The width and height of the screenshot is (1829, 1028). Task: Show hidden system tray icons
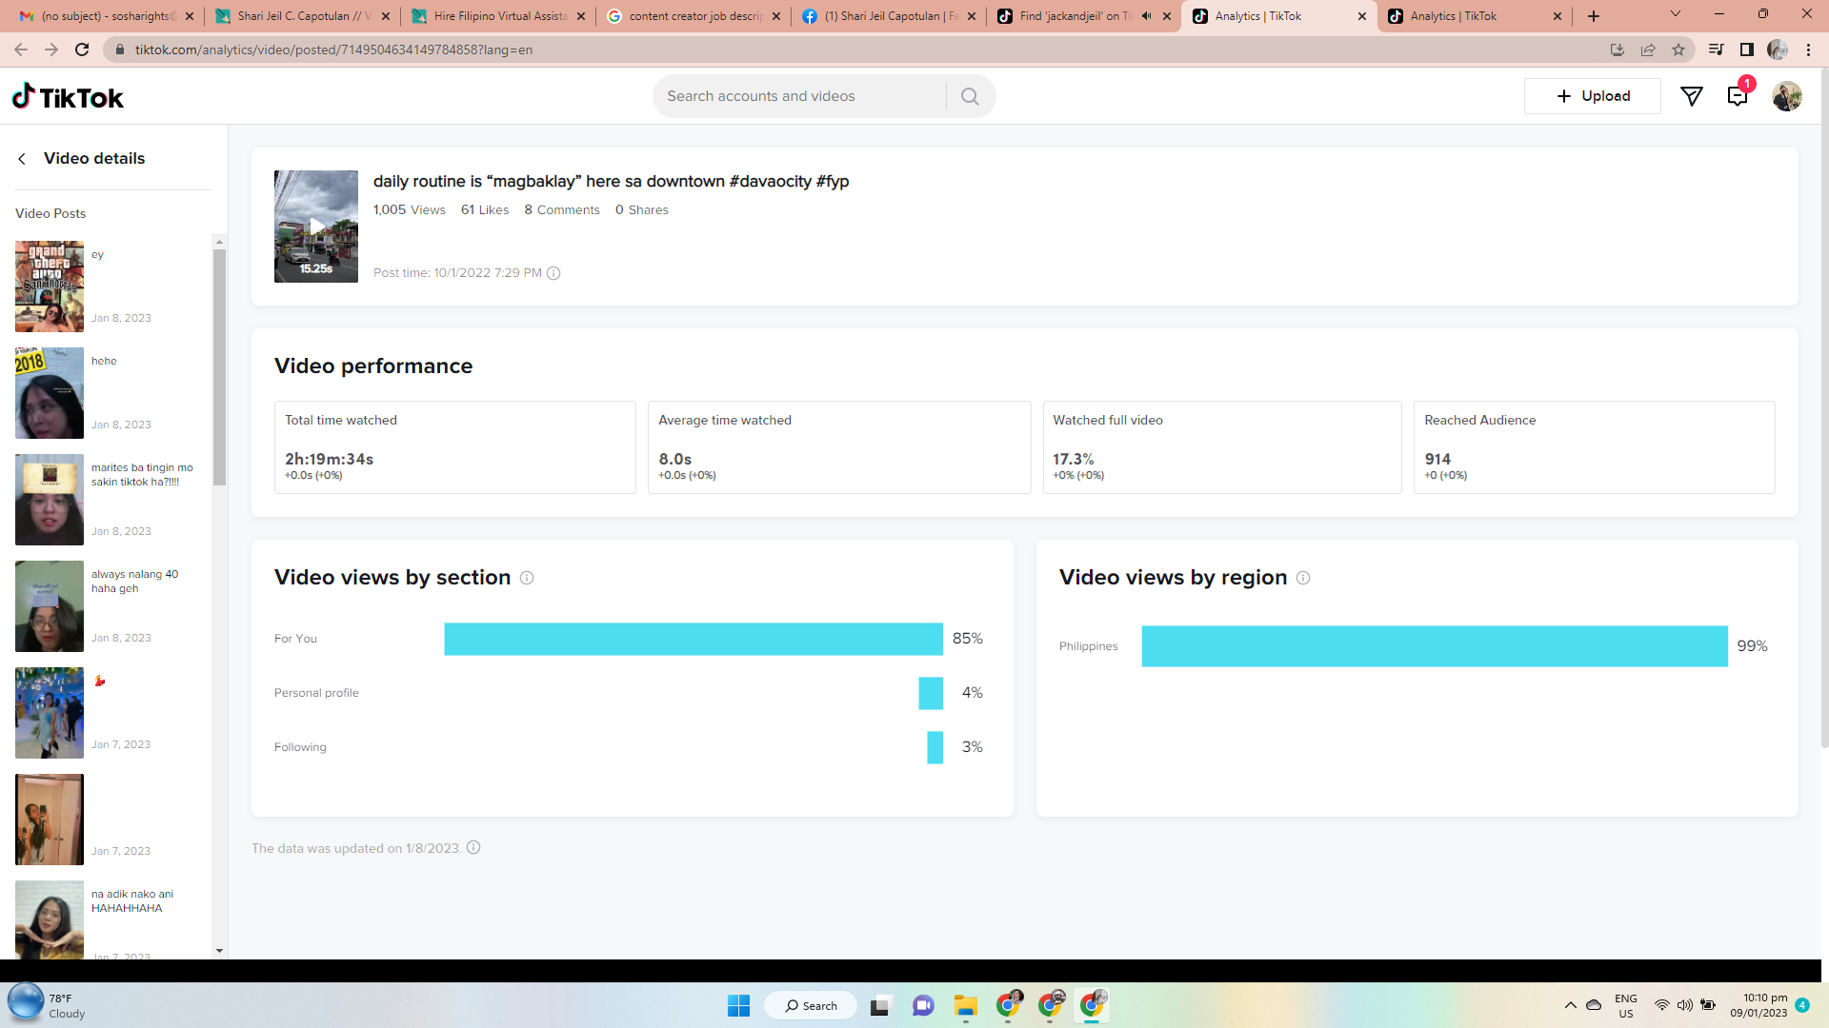coord(1570,1005)
